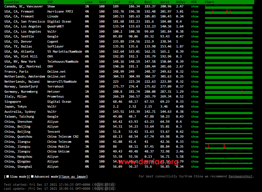Show MTR for Jiangsu China Telecom row
This screenshot has height=192, width=262.
point(195,142)
